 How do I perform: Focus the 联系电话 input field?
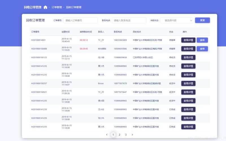129,20
